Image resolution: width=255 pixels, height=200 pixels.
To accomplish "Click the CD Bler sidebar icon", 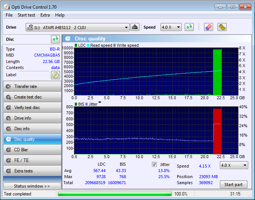I will (8, 150).
